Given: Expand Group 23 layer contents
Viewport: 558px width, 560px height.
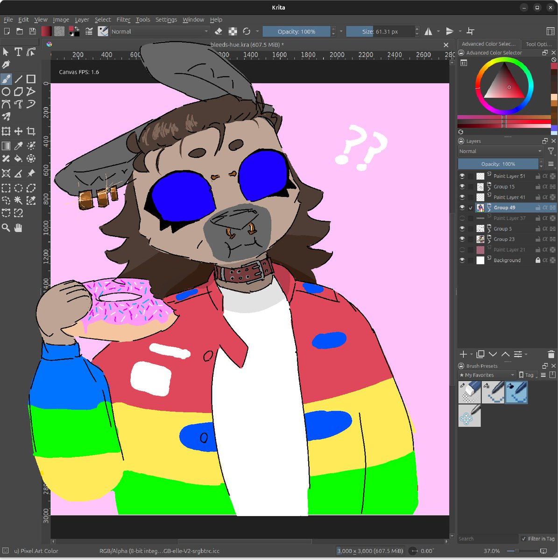Looking at the screenshot, I should pyautogui.click(x=489, y=242).
